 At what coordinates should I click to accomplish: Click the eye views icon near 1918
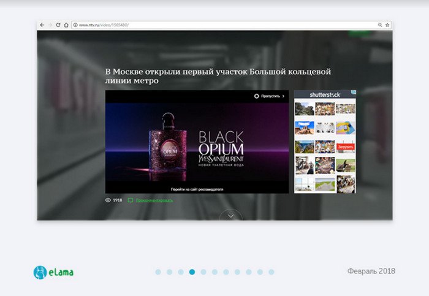coord(108,200)
